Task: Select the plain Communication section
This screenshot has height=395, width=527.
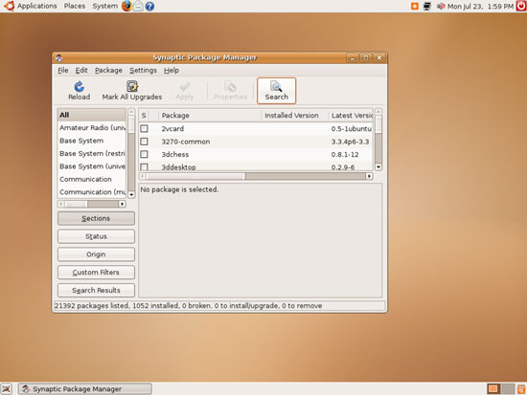Action: click(91, 179)
